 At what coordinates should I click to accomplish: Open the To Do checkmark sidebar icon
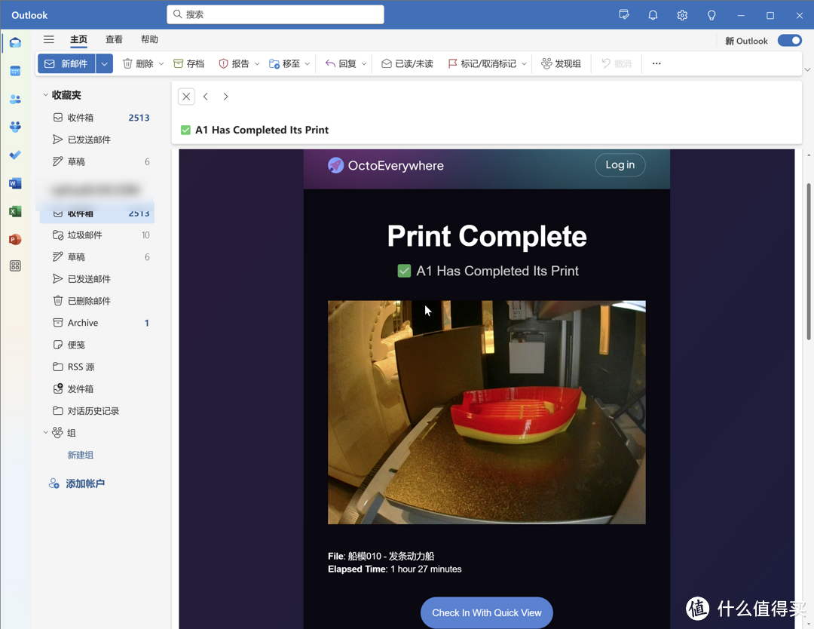point(15,155)
